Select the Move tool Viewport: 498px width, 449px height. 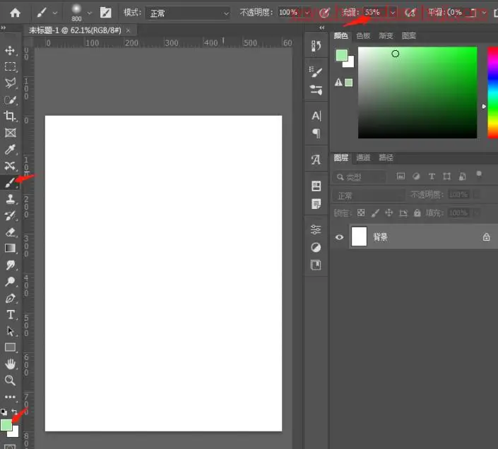pos(10,50)
